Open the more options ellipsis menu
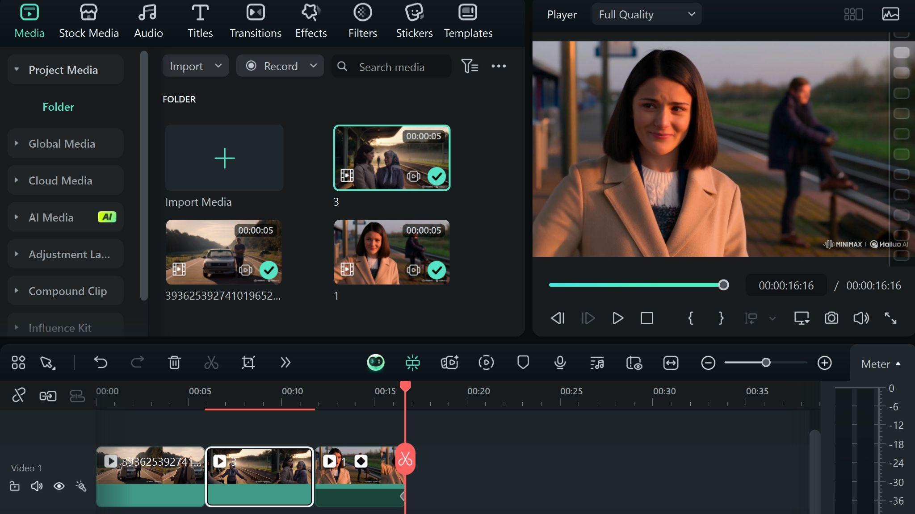This screenshot has width=915, height=514. click(x=499, y=66)
